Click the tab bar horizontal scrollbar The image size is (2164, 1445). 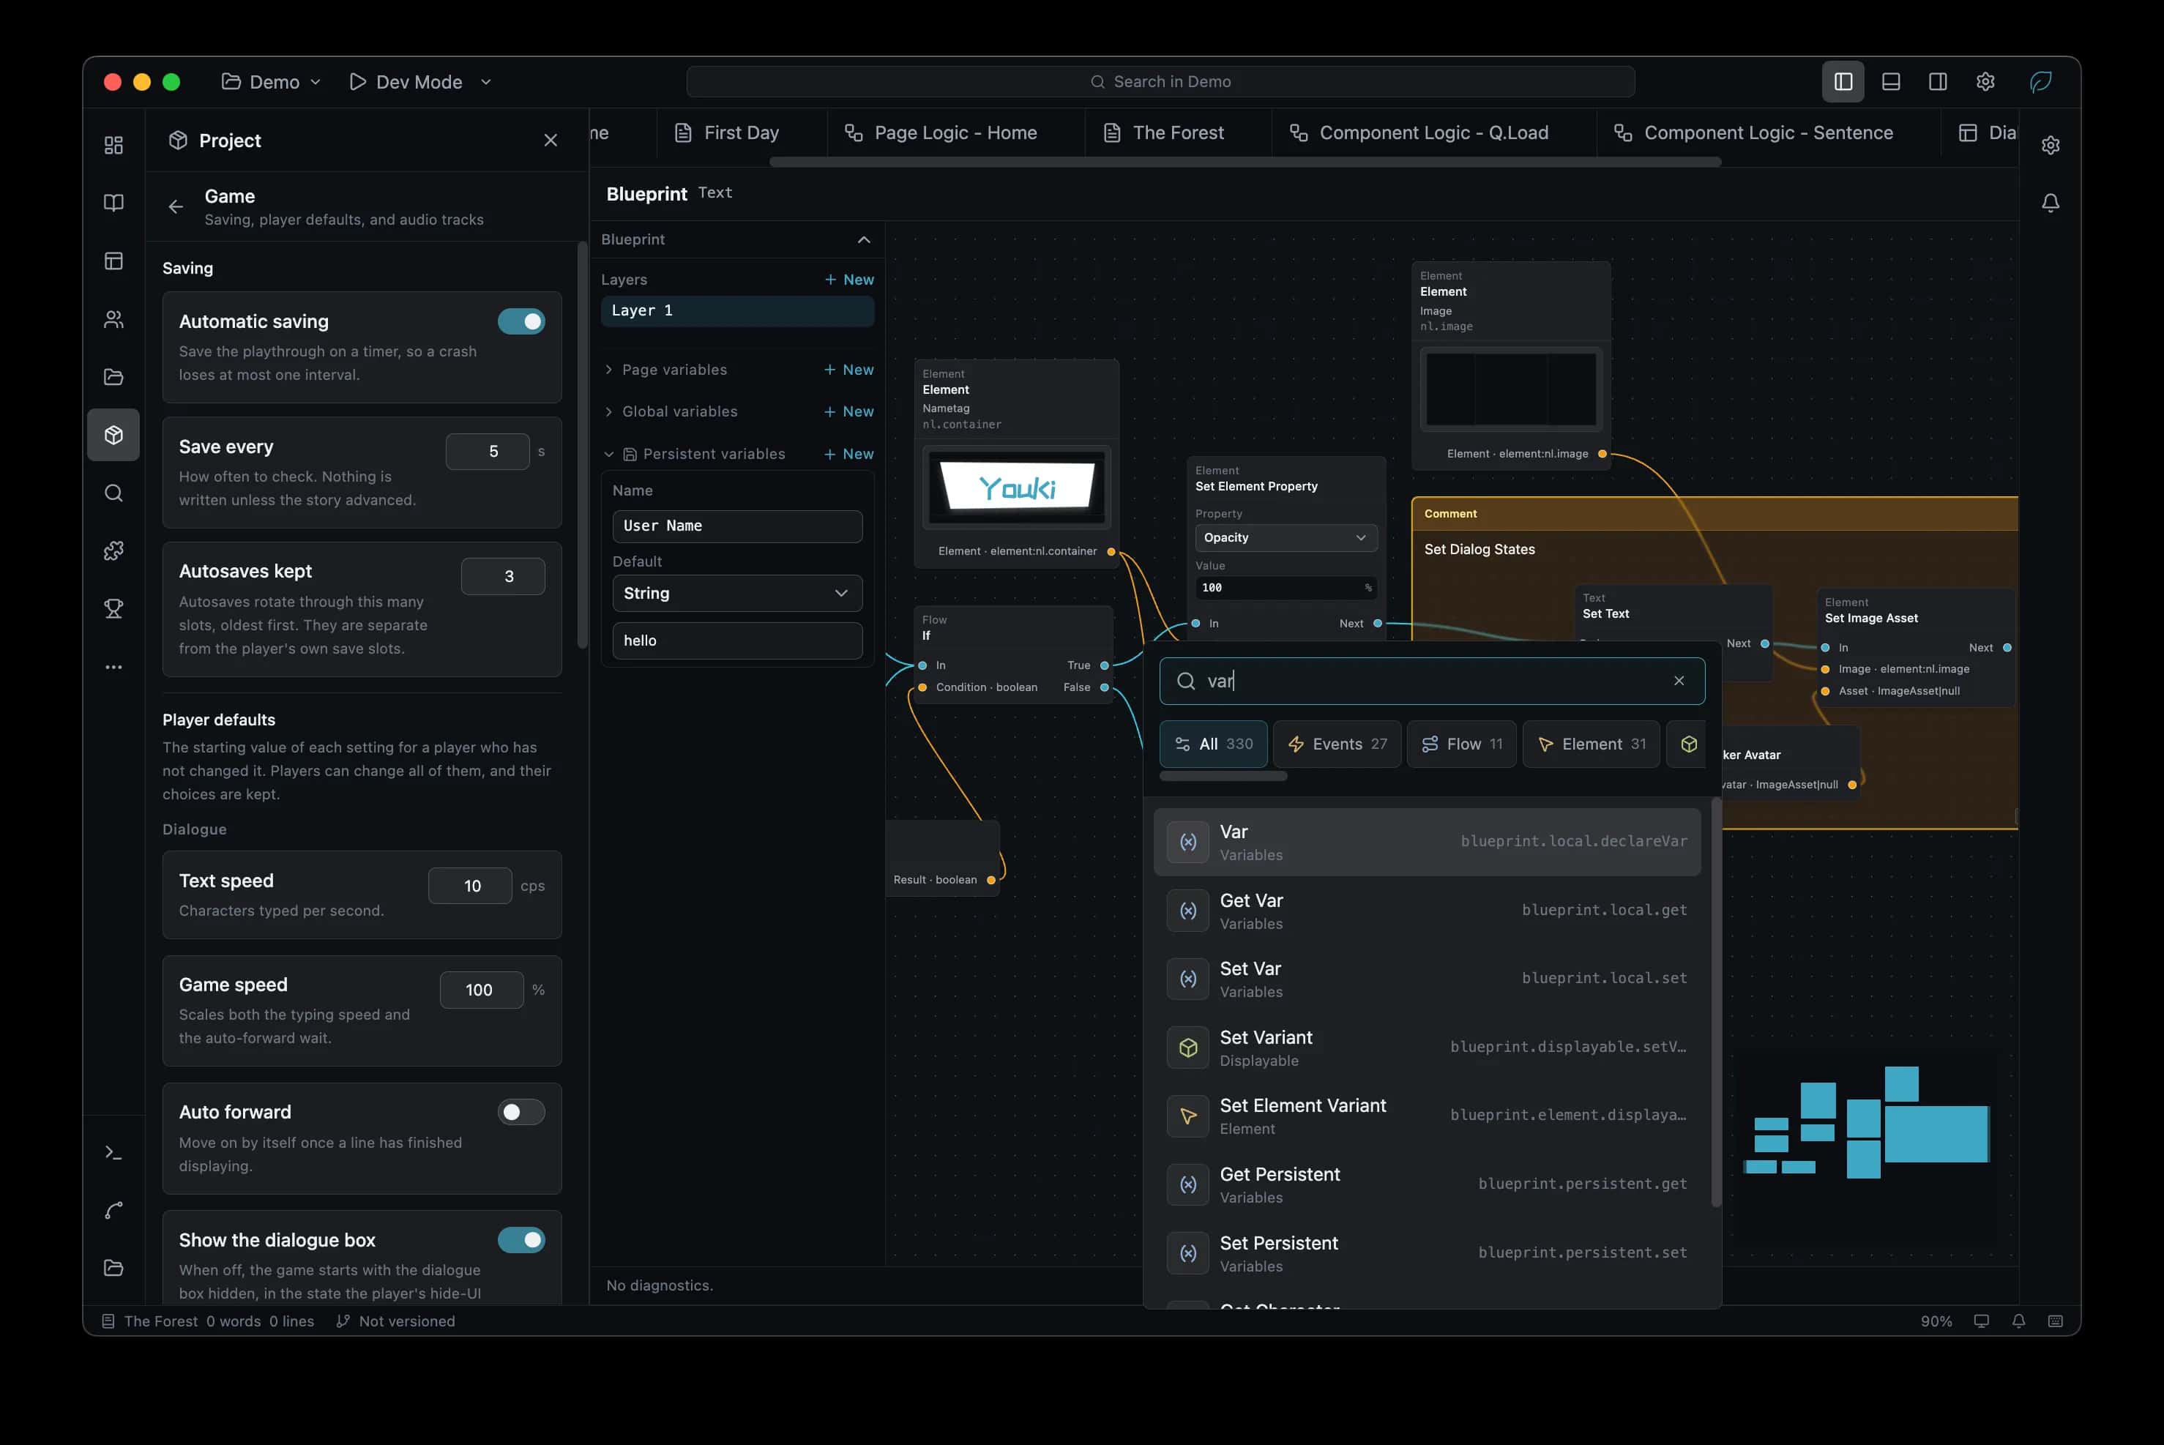pos(1245,163)
